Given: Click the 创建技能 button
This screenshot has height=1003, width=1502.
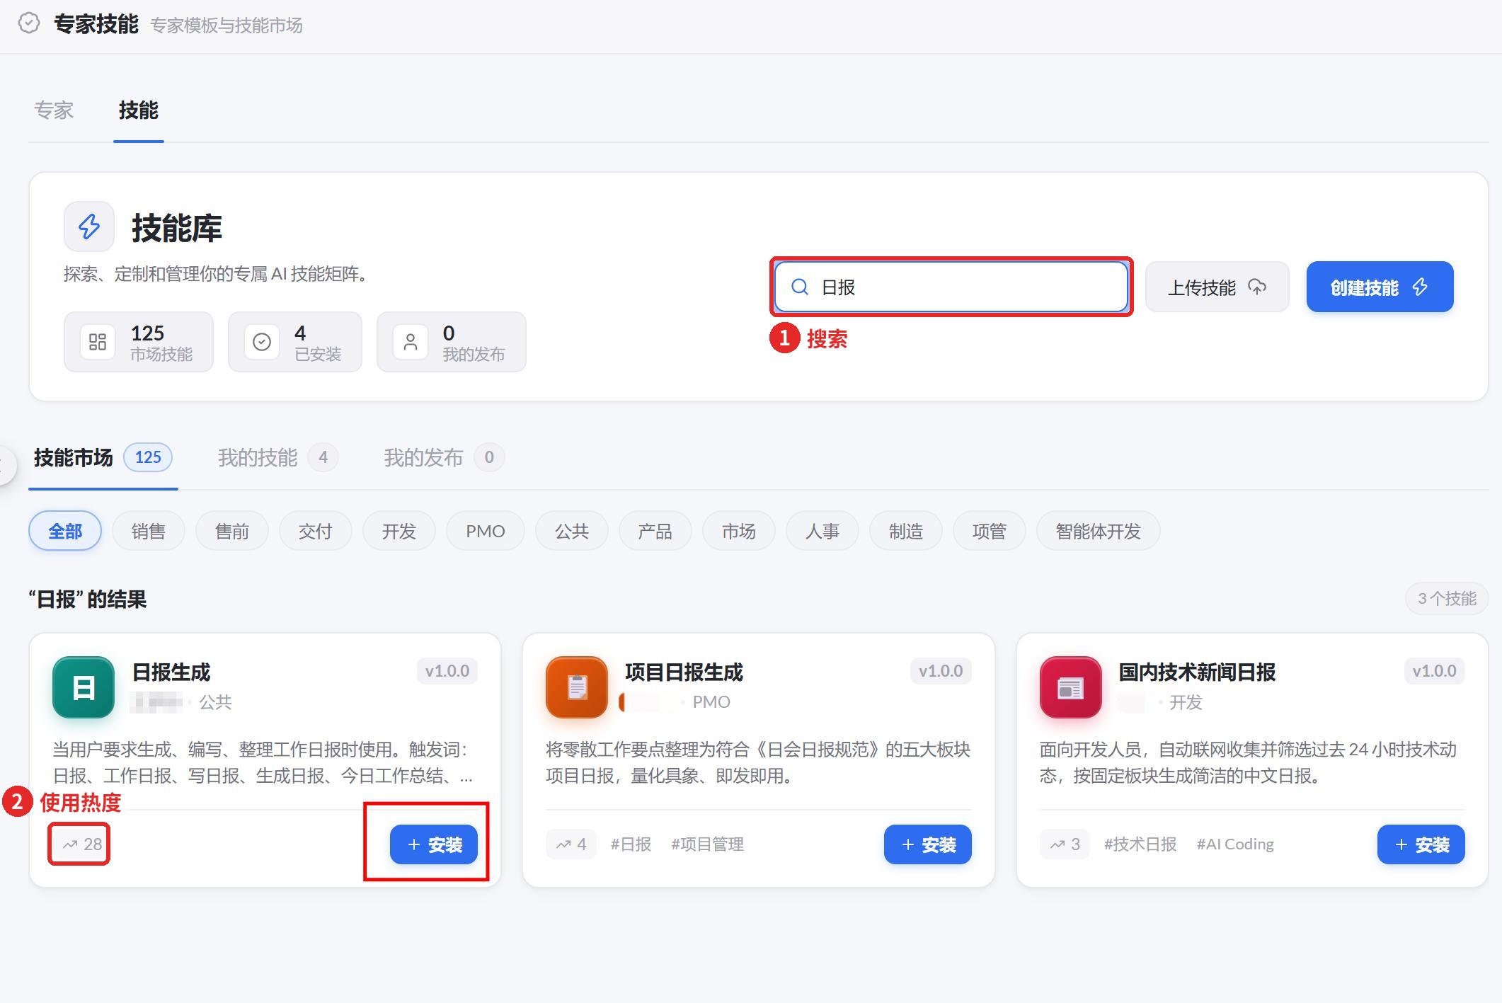Looking at the screenshot, I should [1380, 287].
